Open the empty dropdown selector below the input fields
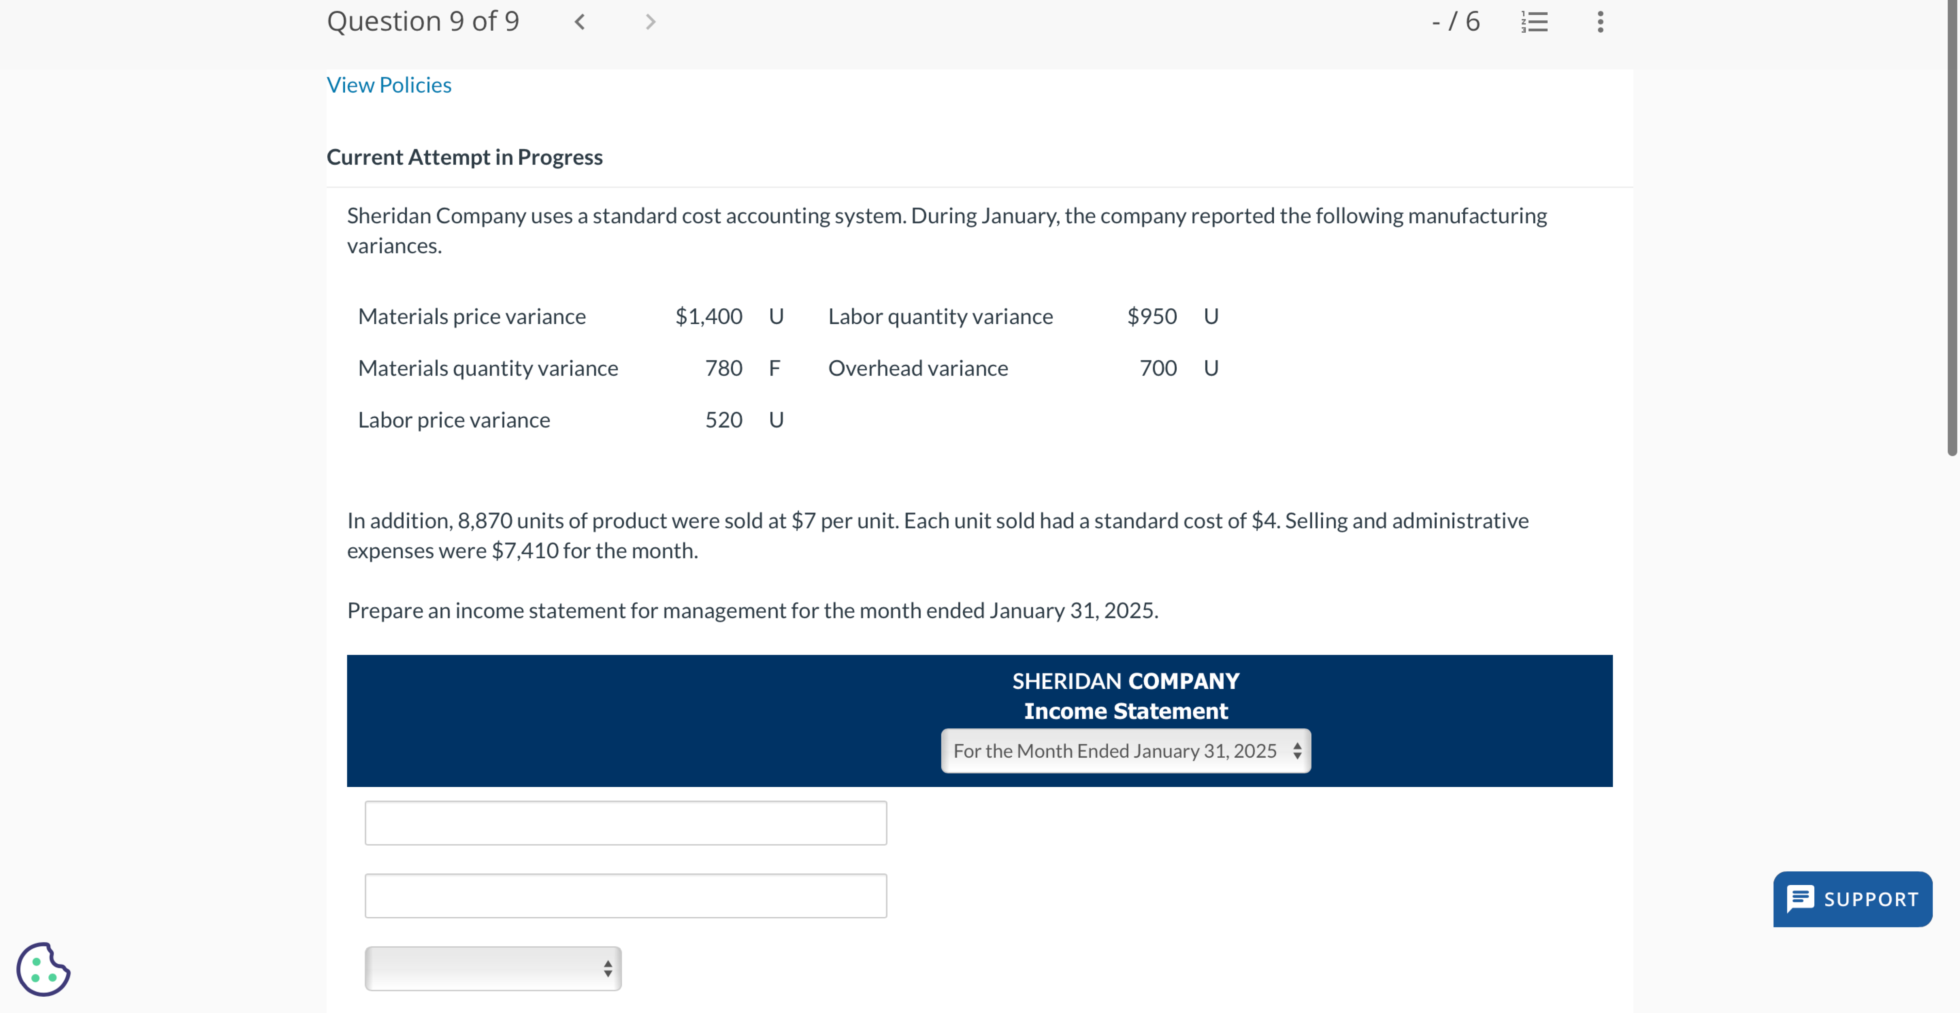This screenshot has width=1960, height=1013. pos(493,968)
